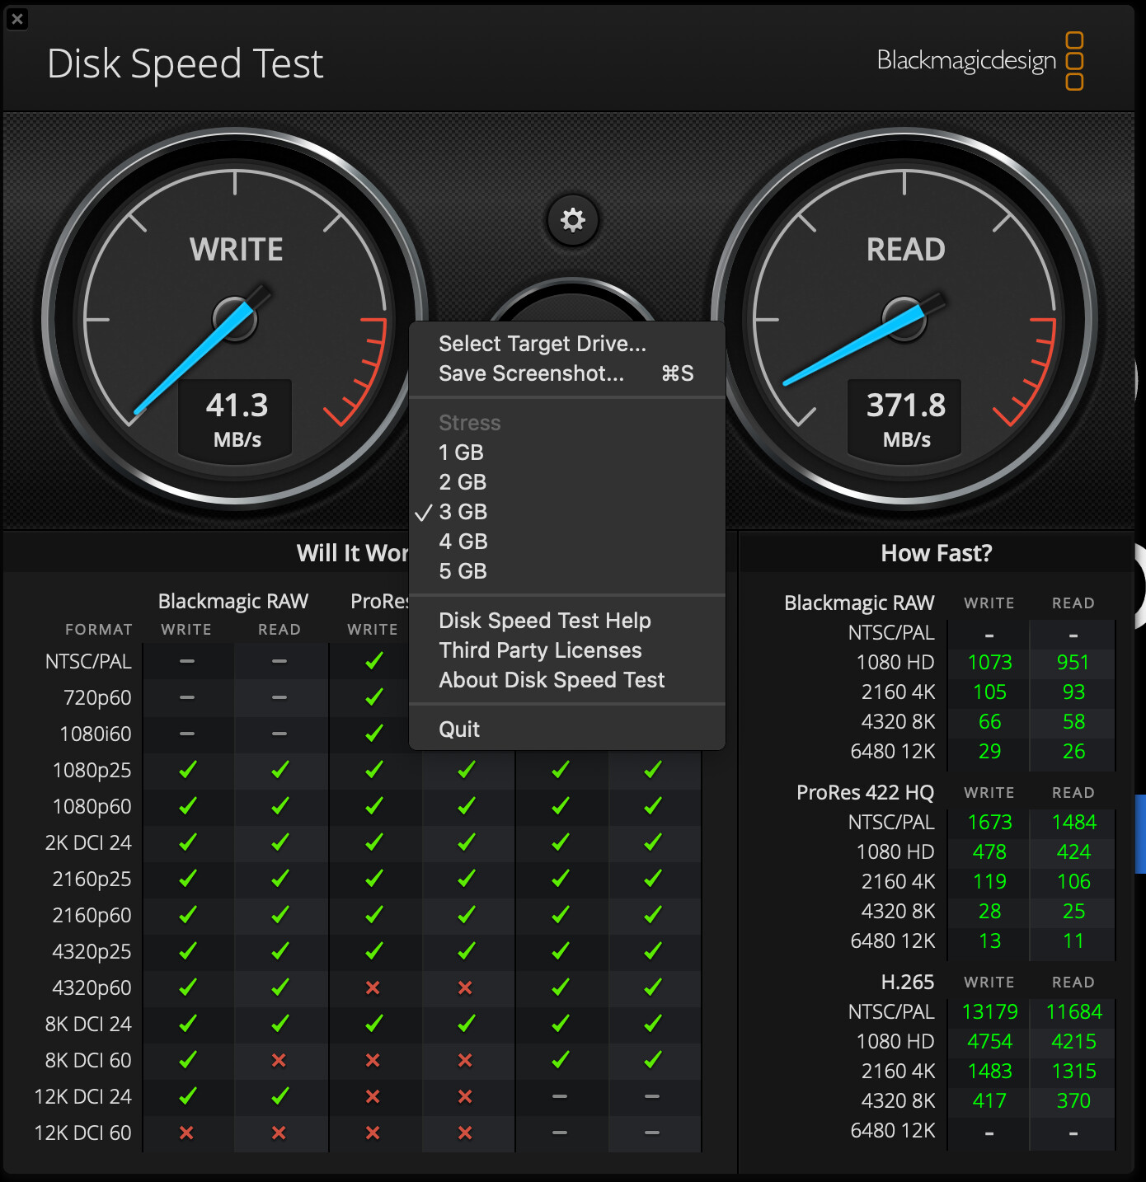
Task: Quit the application from the menu
Action: tap(459, 729)
